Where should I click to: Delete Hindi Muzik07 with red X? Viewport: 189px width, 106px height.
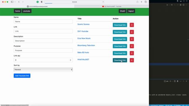(x=132, y=60)
